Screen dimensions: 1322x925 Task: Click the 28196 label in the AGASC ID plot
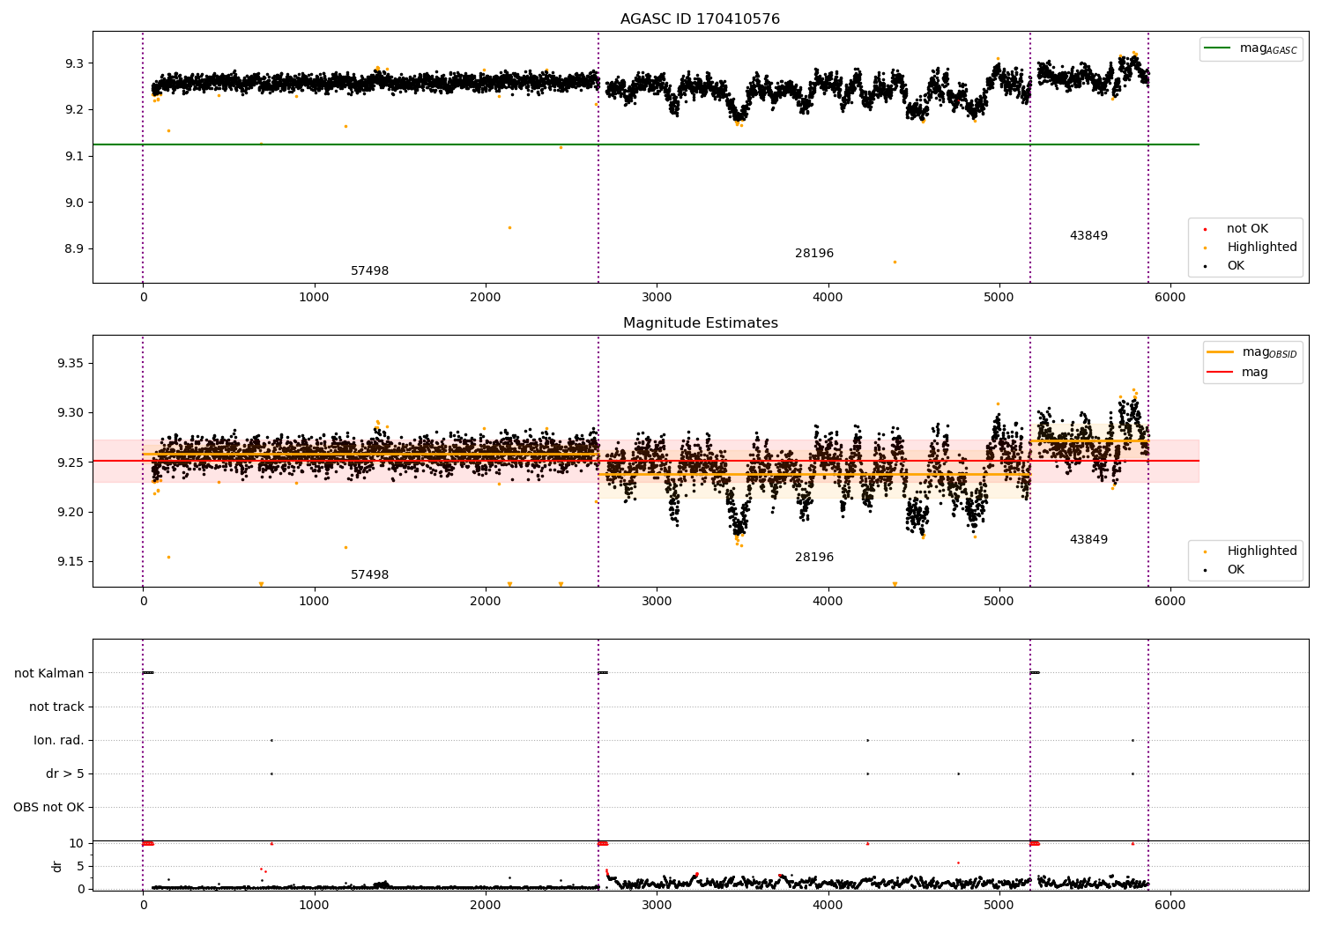(814, 254)
